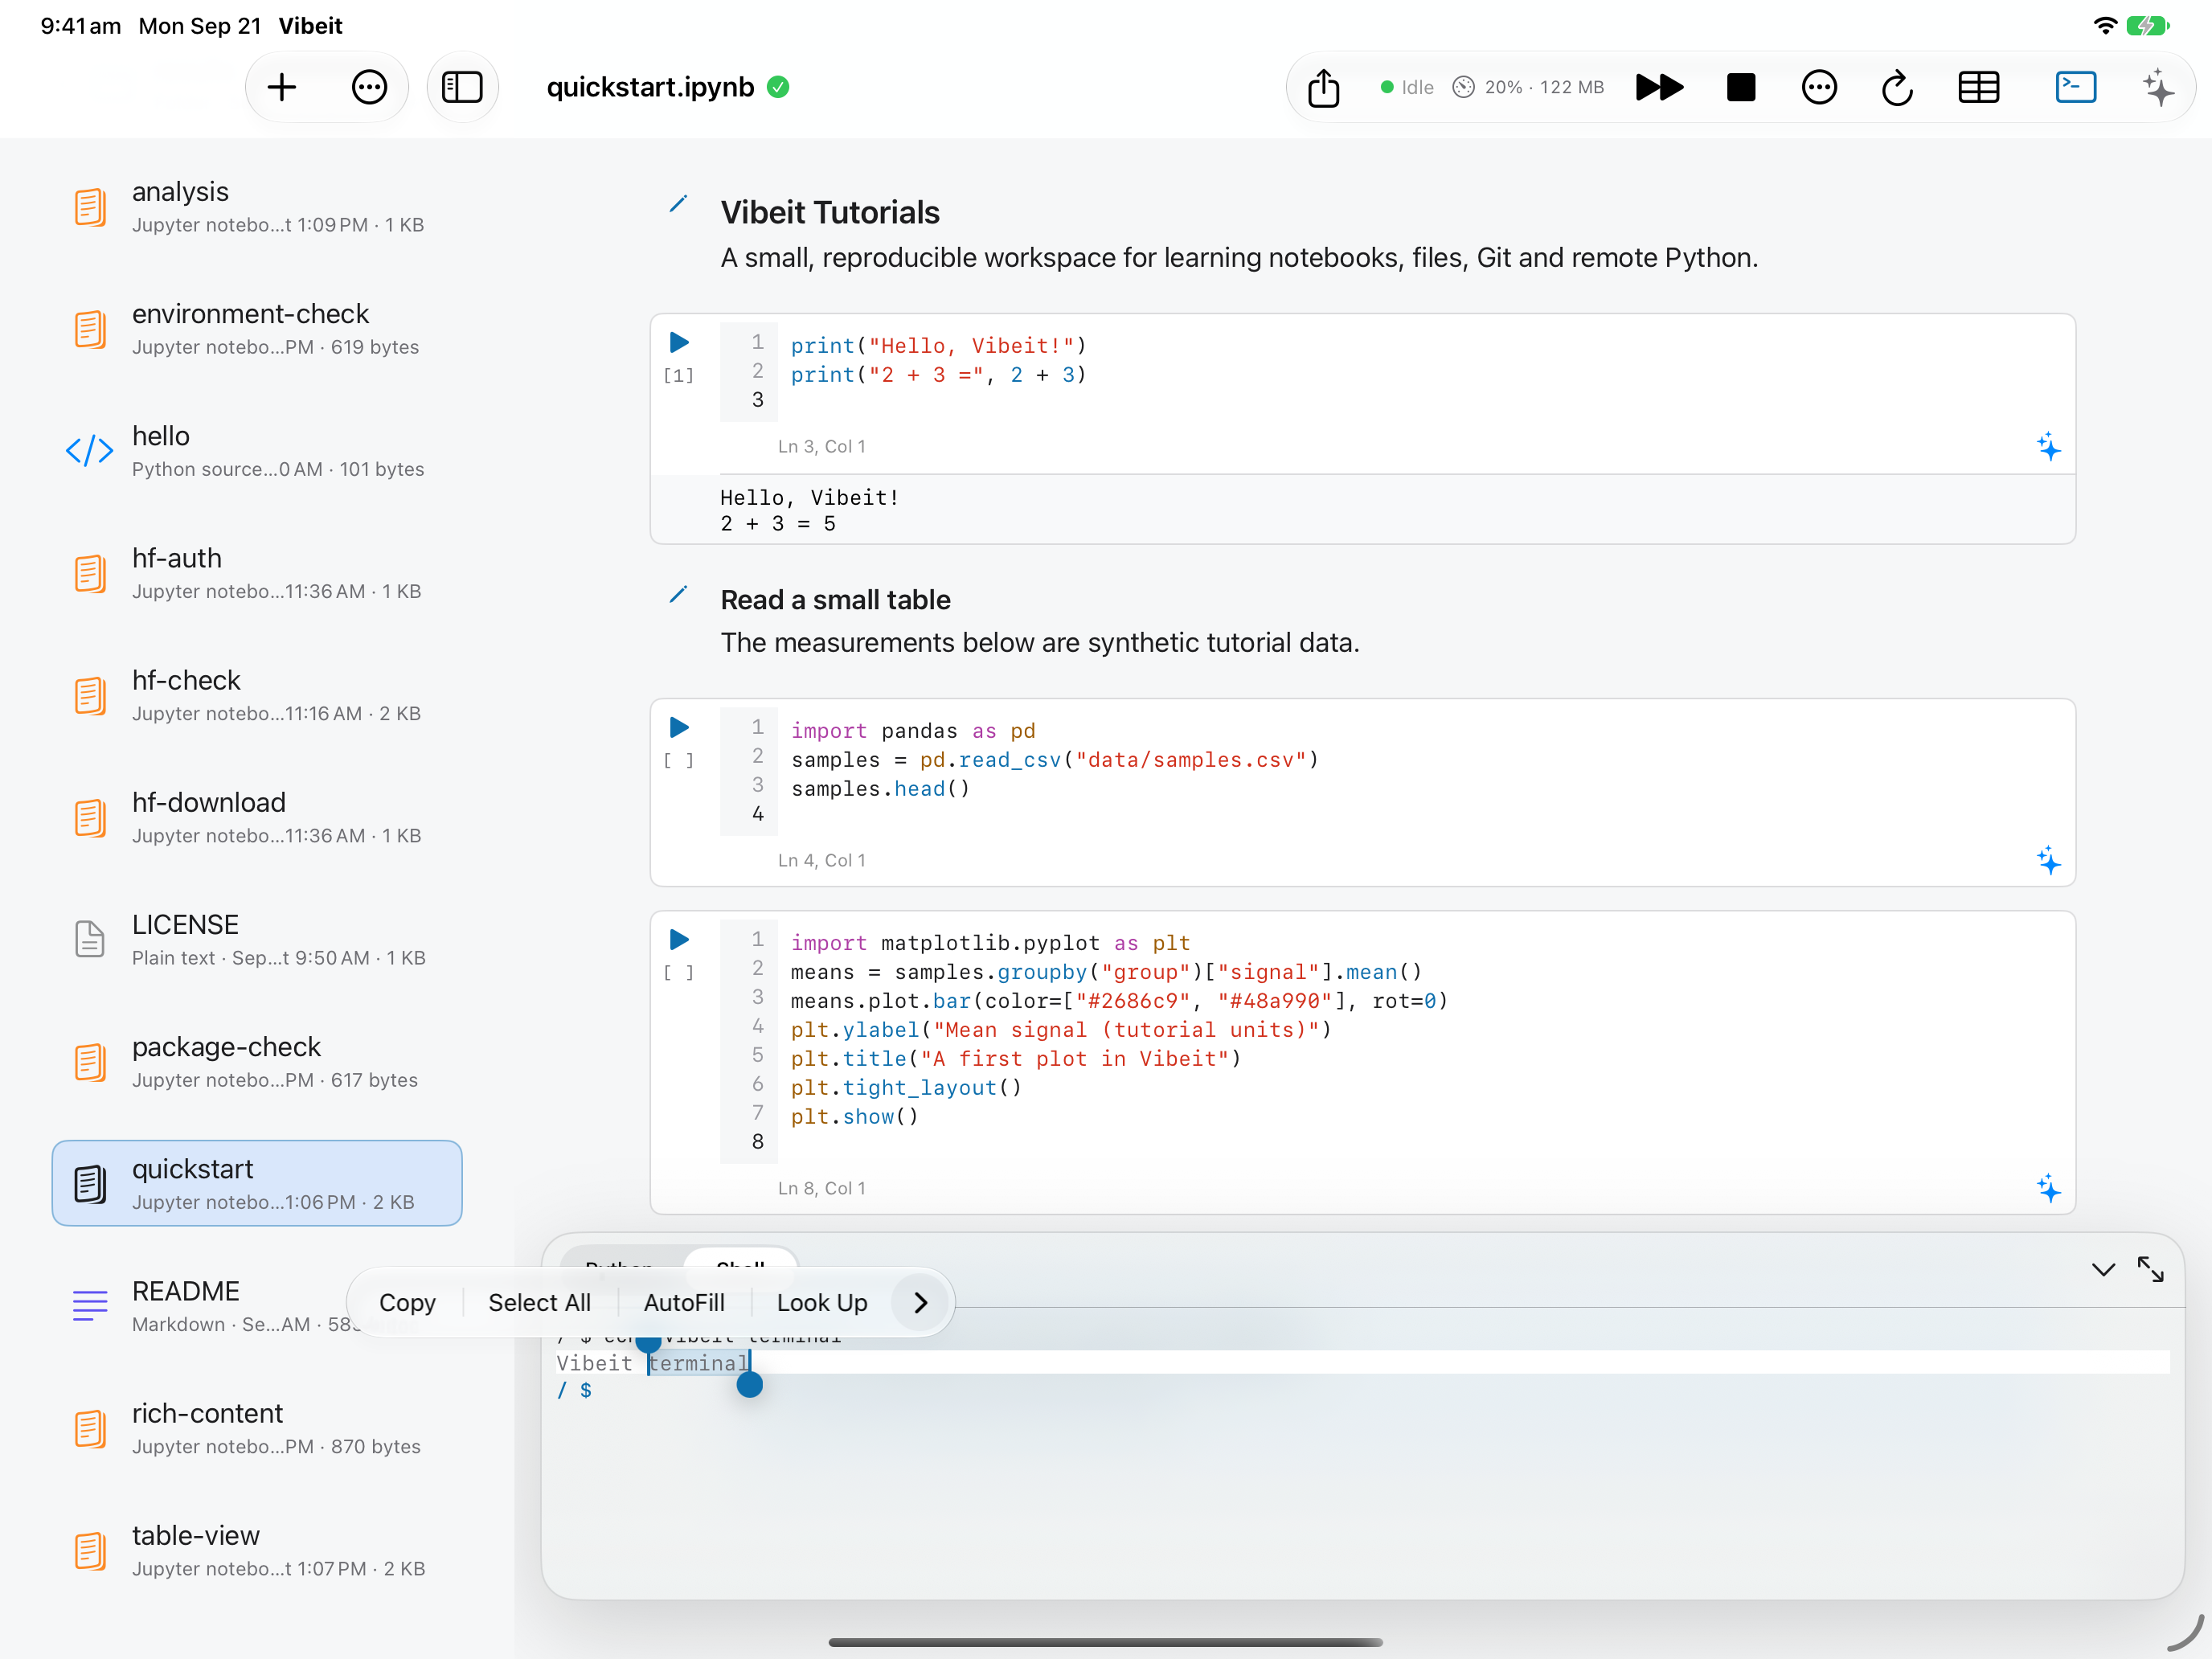Open the table view grid icon
This screenshot has width=2212, height=1659.
(x=1978, y=88)
